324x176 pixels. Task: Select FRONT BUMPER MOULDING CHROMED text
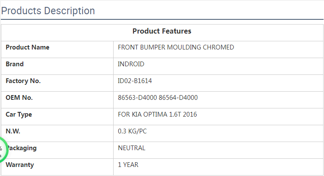176,47
